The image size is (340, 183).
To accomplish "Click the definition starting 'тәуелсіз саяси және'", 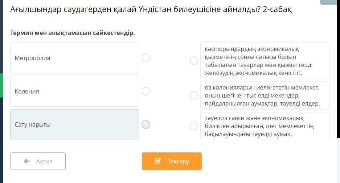I will click(265, 126).
